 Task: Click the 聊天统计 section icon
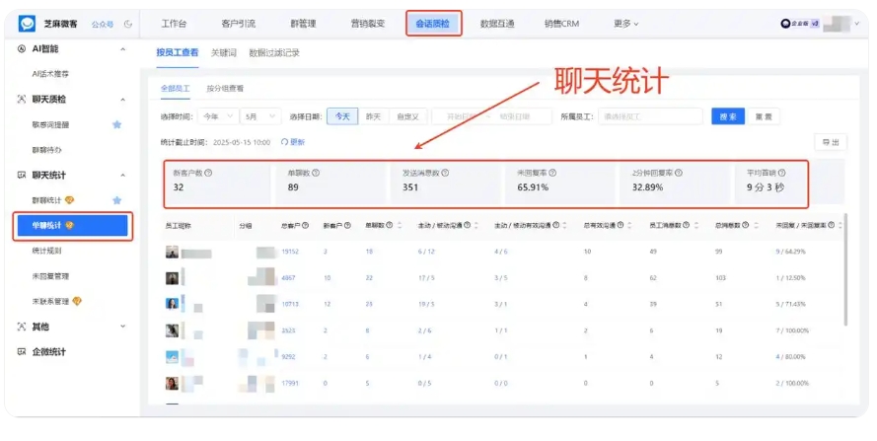22,176
